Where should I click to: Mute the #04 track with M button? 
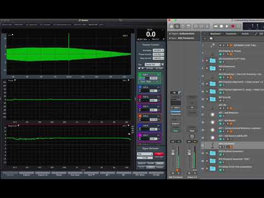point(221,78)
